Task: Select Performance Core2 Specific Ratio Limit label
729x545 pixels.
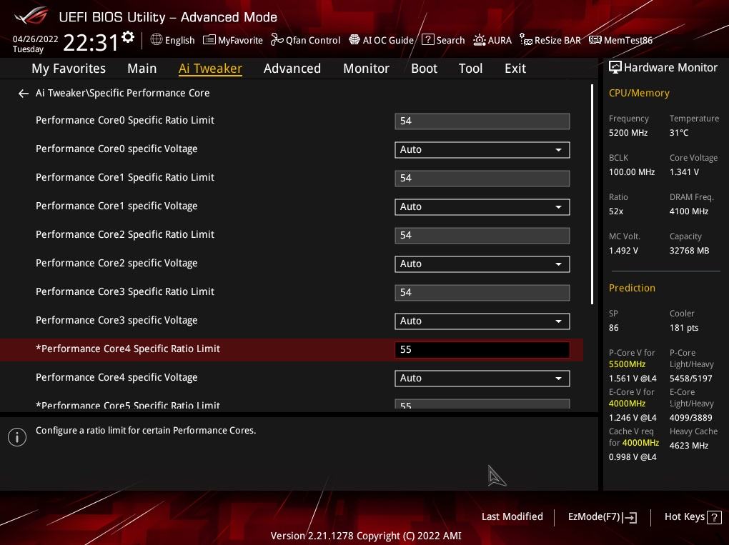Action: pos(125,234)
